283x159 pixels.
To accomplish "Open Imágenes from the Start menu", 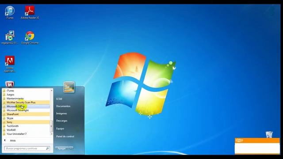I will [61, 114].
